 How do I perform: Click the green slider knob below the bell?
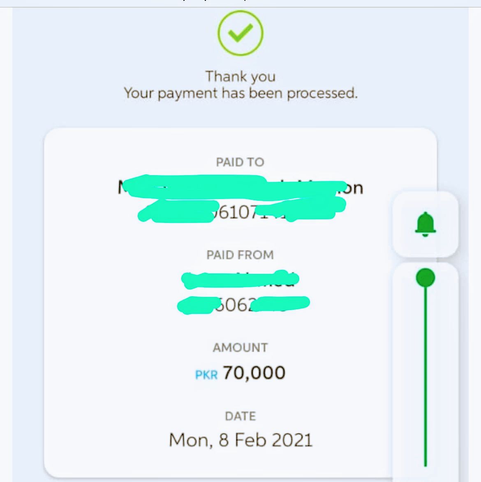coord(425,277)
